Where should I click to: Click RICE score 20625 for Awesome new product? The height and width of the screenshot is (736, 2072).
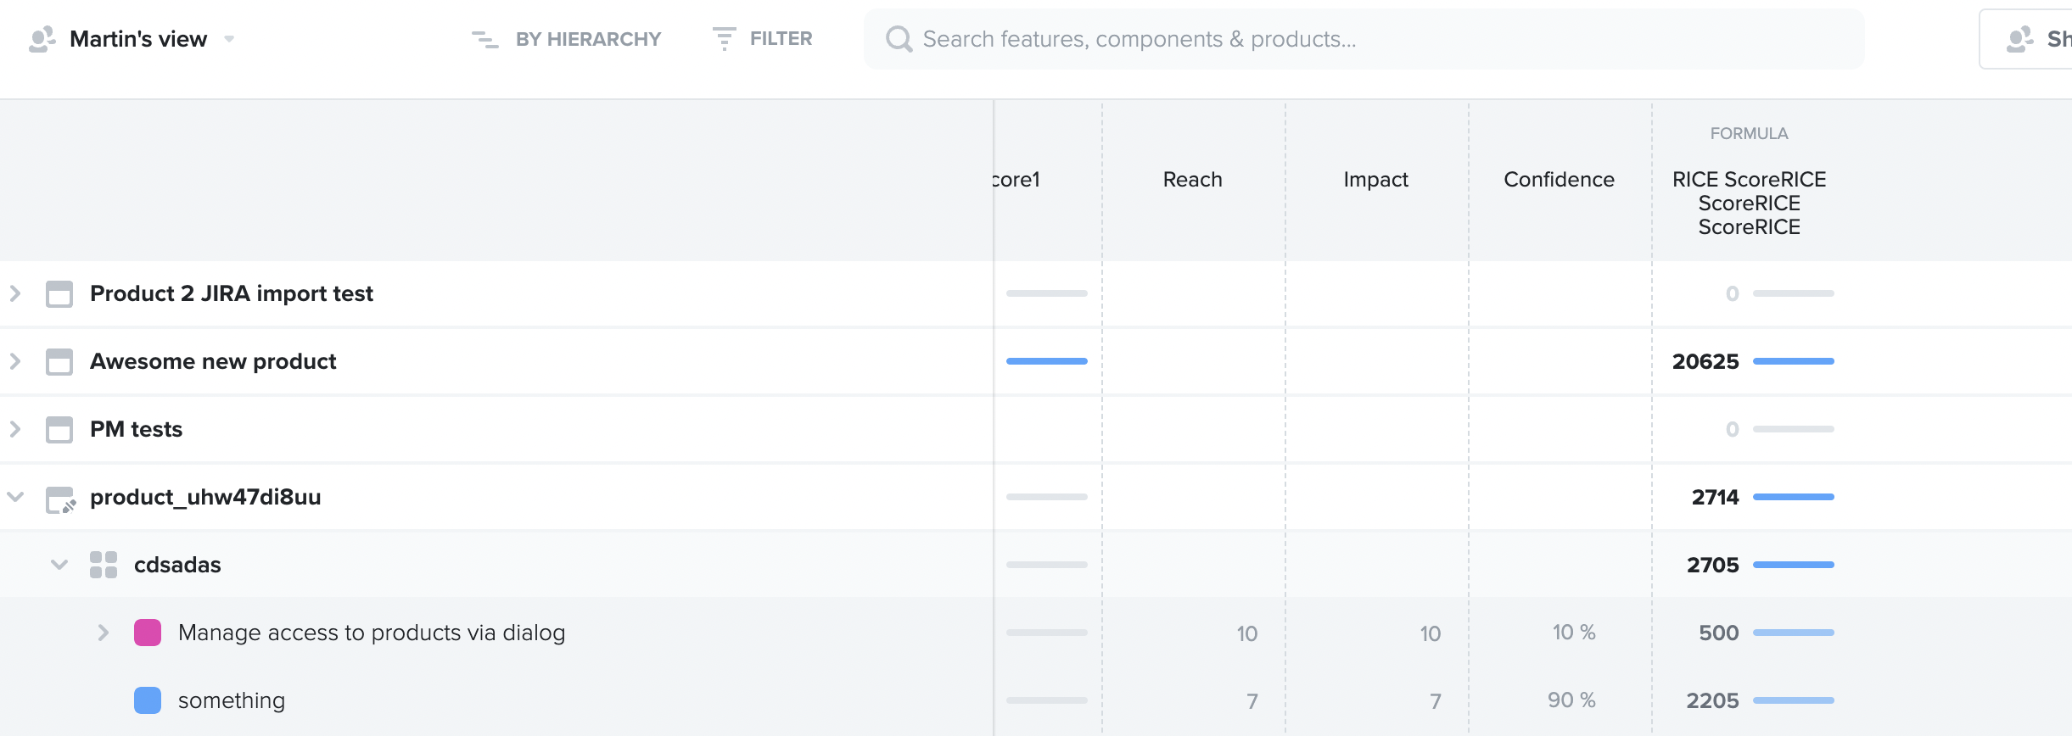tap(1705, 361)
